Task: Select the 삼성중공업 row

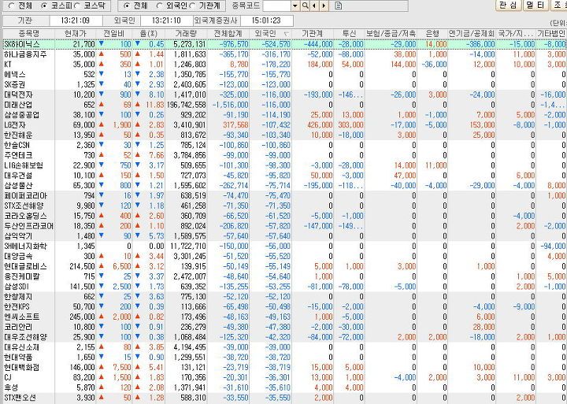Action: tap(284, 115)
